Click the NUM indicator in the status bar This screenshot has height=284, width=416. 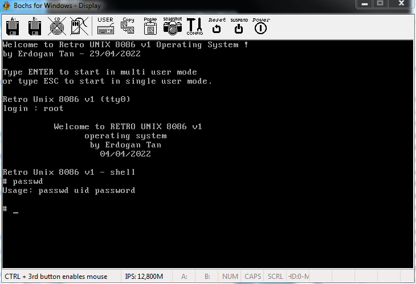pos(230,277)
